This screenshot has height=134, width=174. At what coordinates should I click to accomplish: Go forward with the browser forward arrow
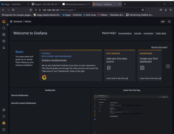pyautogui.click(x=8, y=10)
